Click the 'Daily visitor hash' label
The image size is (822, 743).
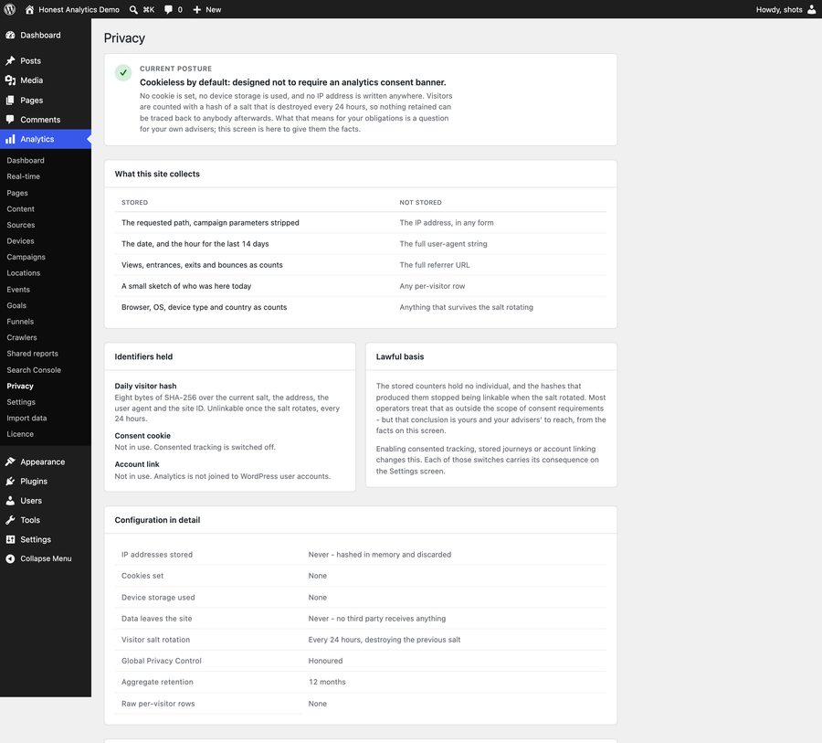tap(146, 386)
